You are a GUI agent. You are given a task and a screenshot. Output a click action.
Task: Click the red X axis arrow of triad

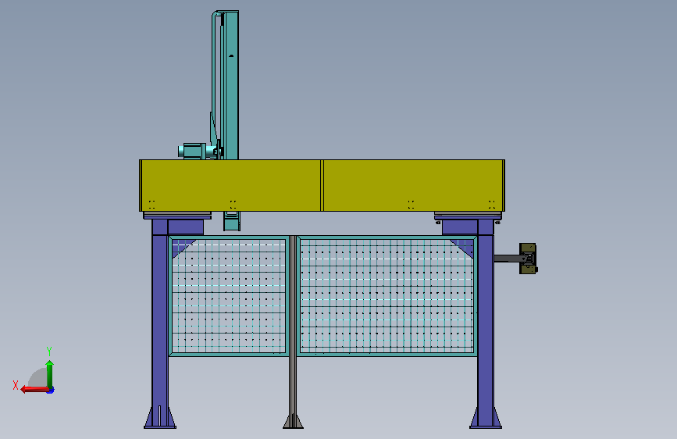pos(34,390)
